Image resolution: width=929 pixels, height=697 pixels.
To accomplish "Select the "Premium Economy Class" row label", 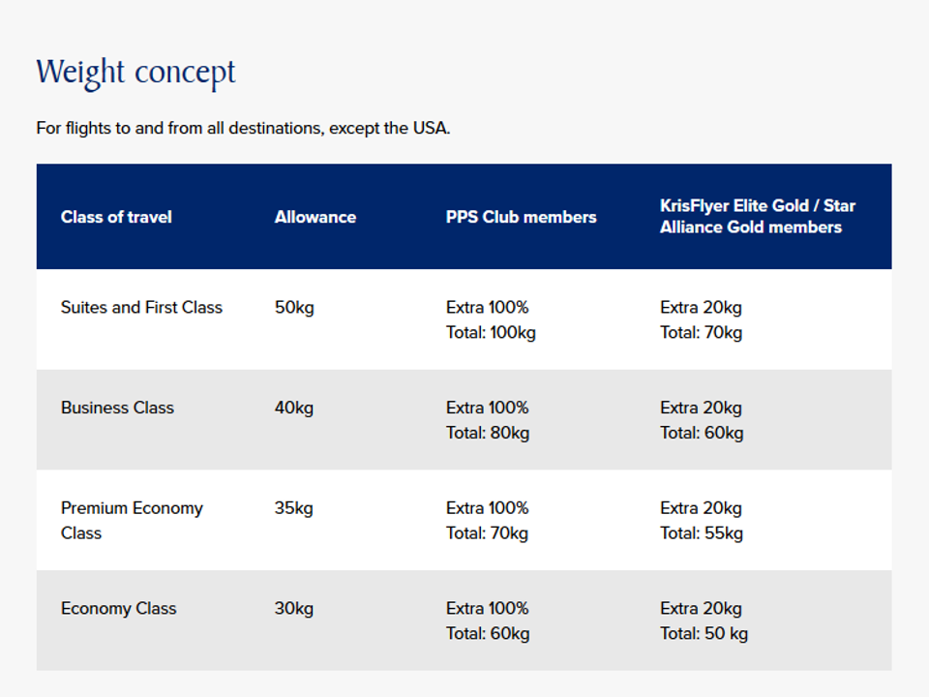I will point(132,520).
